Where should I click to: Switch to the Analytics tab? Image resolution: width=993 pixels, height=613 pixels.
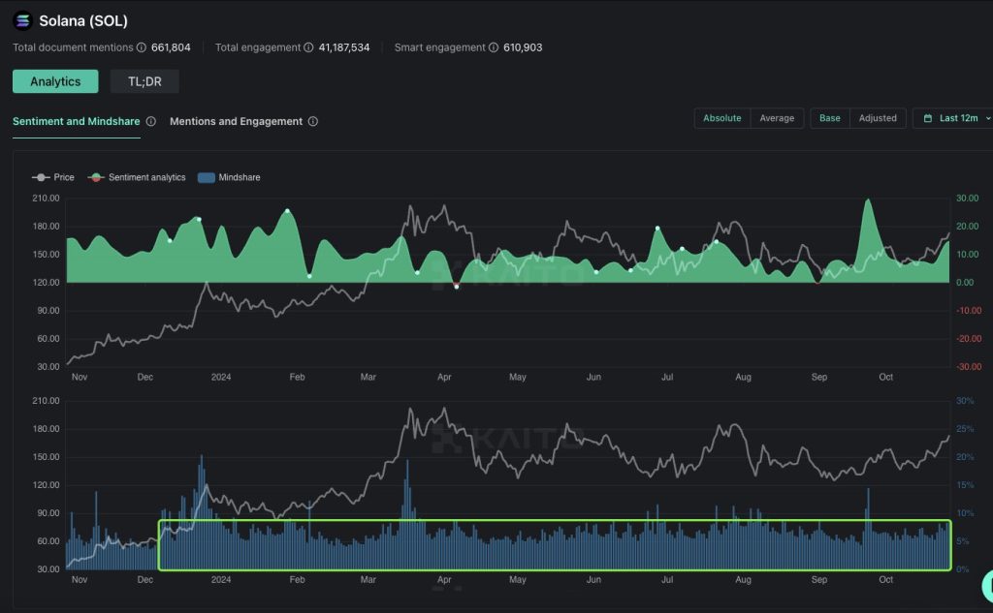point(55,81)
